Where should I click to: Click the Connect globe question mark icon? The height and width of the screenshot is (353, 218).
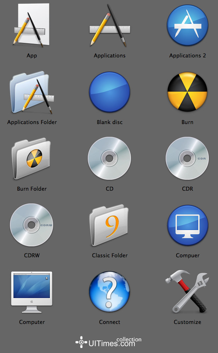pos(109,292)
